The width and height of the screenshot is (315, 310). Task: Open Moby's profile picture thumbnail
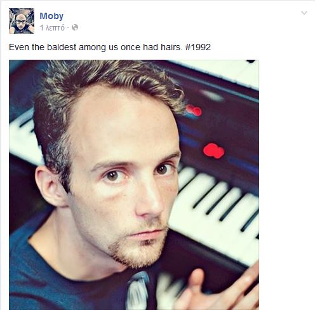[22, 21]
